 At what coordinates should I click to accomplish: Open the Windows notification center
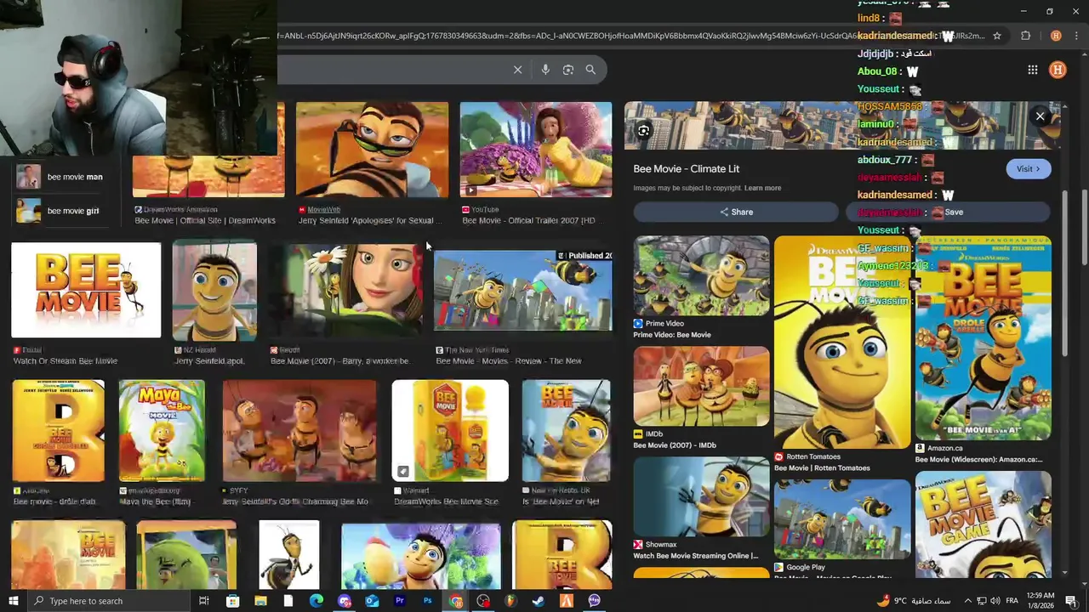coord(1071,601)
